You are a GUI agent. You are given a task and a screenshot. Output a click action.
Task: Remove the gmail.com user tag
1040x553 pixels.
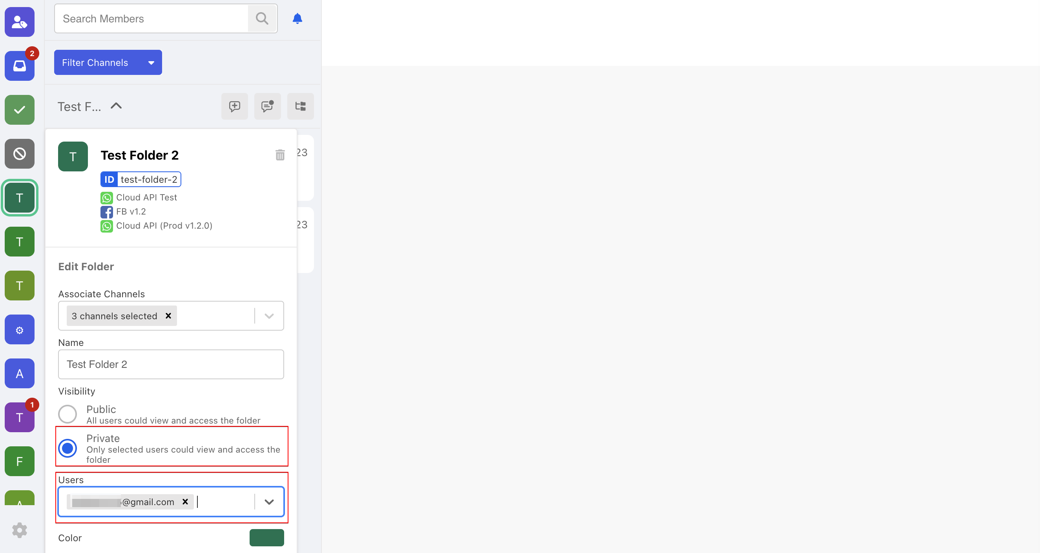[185, 501]
